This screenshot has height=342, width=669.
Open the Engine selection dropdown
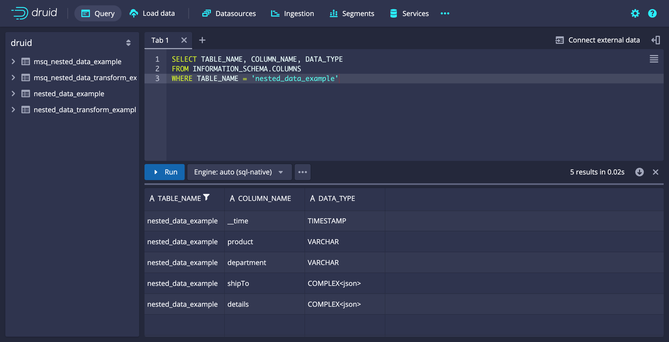(x=240, y=172)
